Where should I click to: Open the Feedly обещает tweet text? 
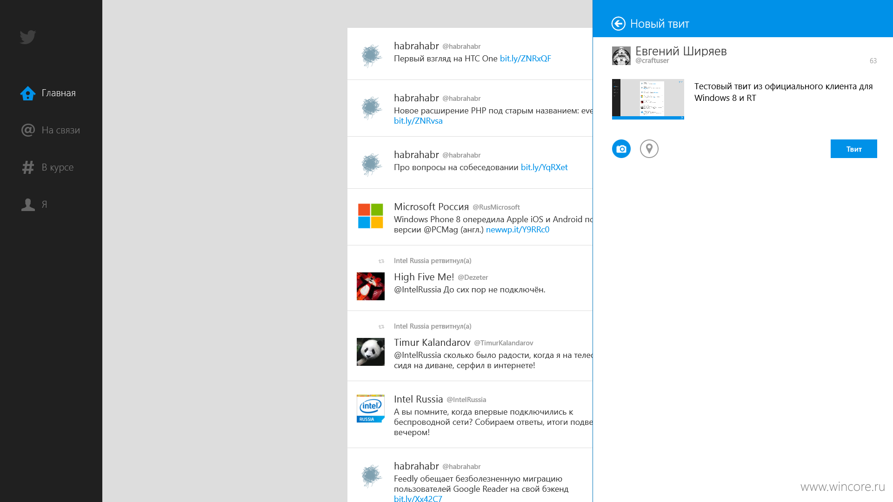(481, 484)
